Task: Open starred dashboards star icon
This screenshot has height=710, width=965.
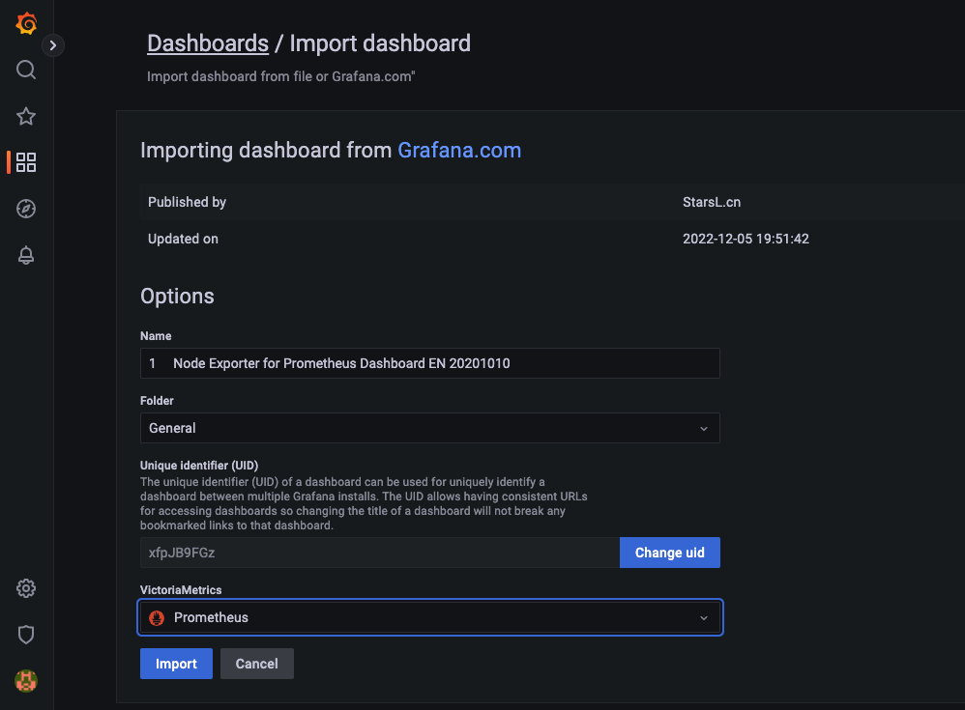Action: click(26, 116)
